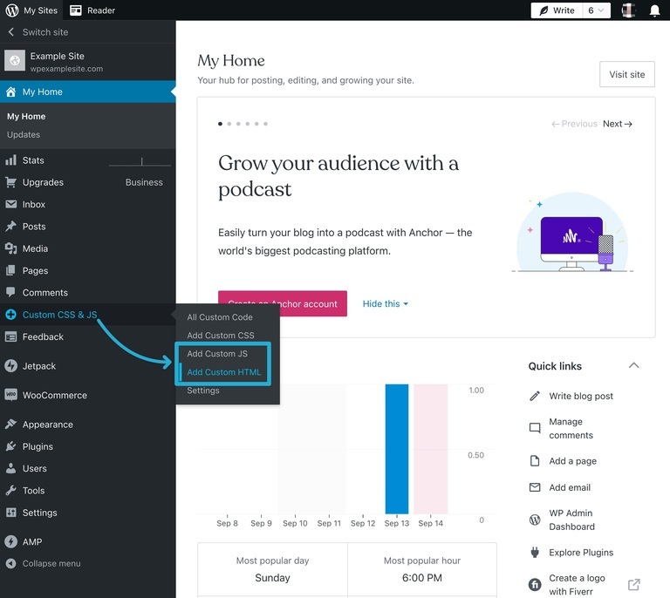Viewport: 670px width, 598px height.
Task: Click the Custom CSS & JS plus icon
Action: [x=10, y=315]
